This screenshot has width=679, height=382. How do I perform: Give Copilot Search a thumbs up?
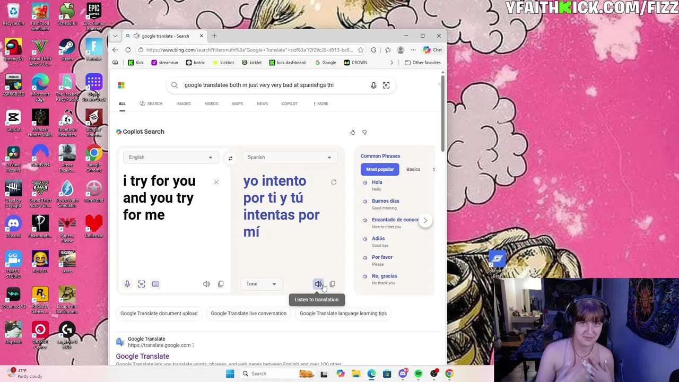pos(352,132)
